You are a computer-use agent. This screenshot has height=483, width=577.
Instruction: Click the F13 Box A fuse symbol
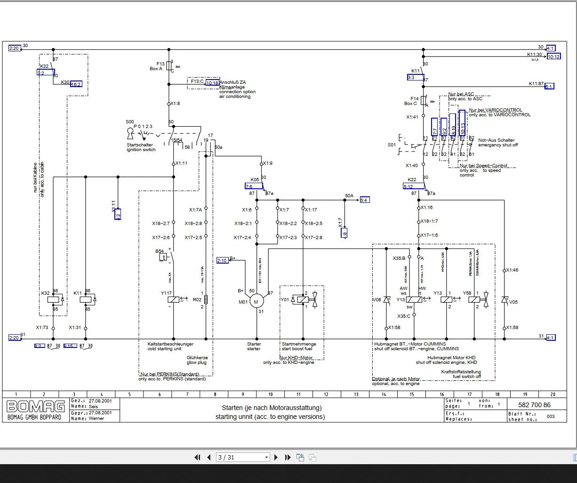(x=169, y=66)
